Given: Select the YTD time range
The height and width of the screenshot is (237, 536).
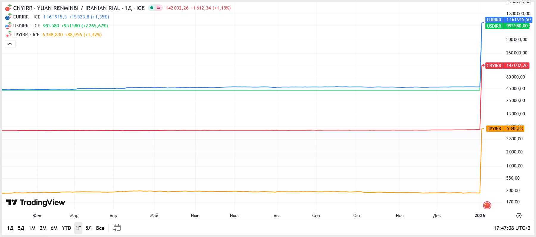Looking at the screenshot, I should pos(66,228).
